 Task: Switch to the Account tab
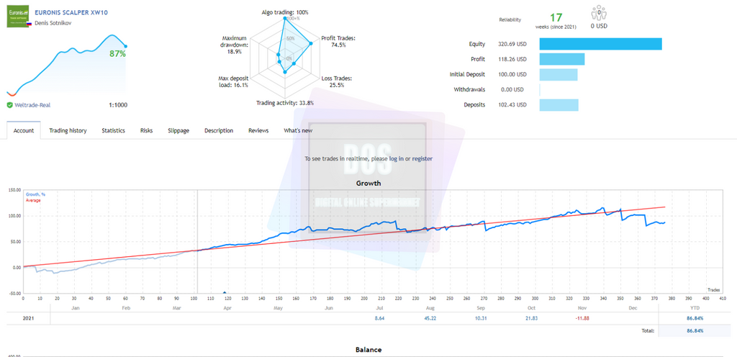click(x=24, y=130)
